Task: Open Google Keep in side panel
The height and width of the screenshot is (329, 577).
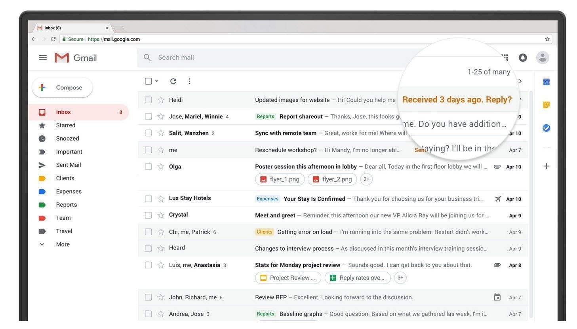Action: coord(546,105)
